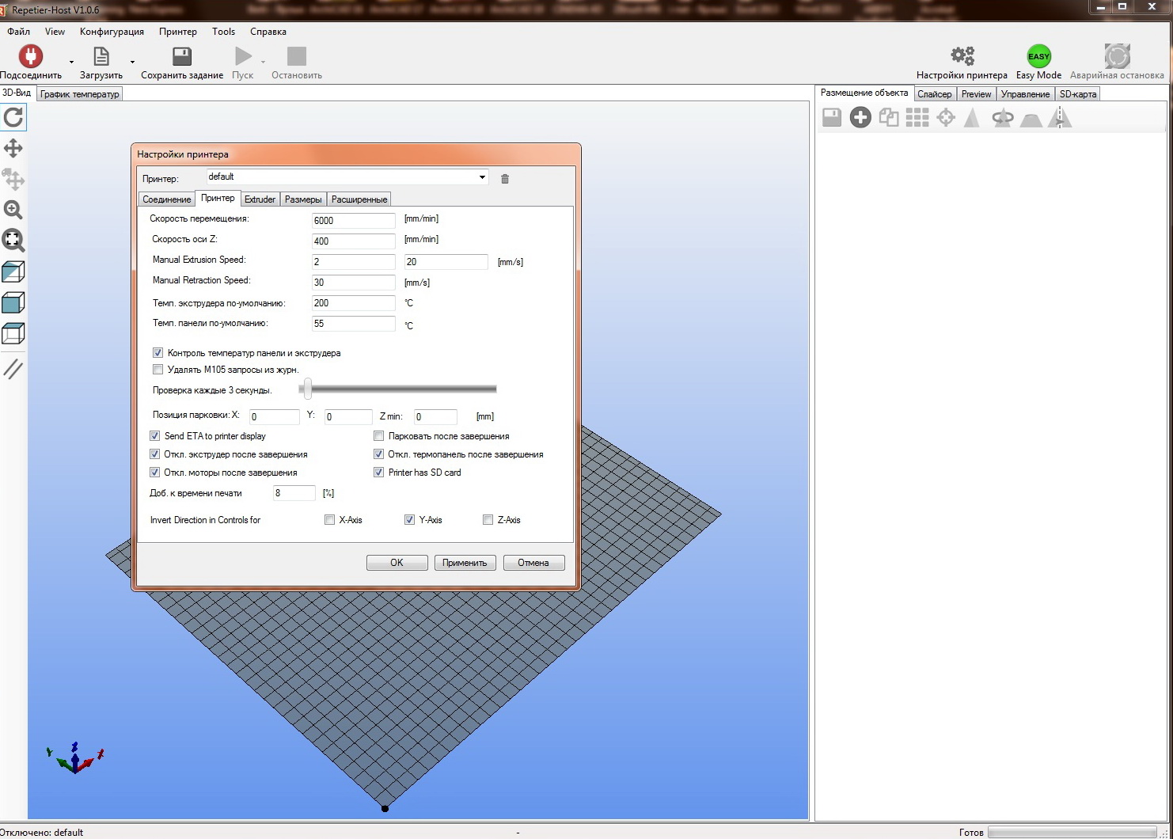1173x839 pixels.
Task: Click the Rotate object icon
Action: (x=1003, y=118)
